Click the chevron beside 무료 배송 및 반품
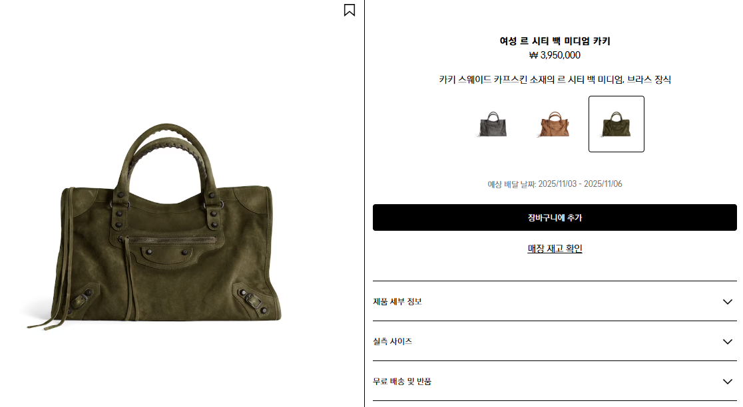The height and width of the screenshot is (407, 743). coord(728,381)
